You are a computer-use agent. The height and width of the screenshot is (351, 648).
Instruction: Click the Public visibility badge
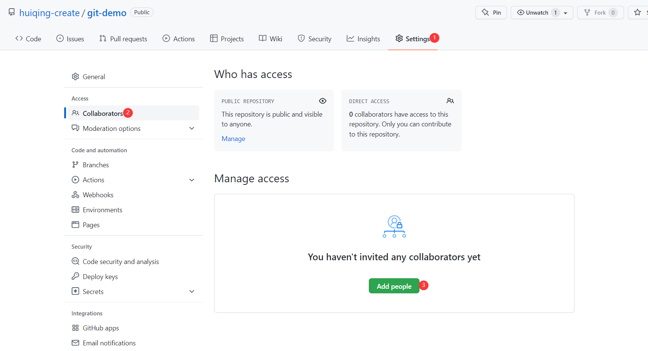point(142,12)
